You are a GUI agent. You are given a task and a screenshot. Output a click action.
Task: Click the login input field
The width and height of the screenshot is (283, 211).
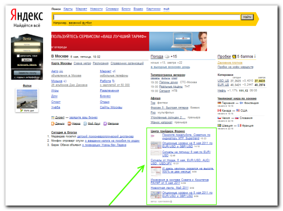pyautogui.click(x=27, y=44)
